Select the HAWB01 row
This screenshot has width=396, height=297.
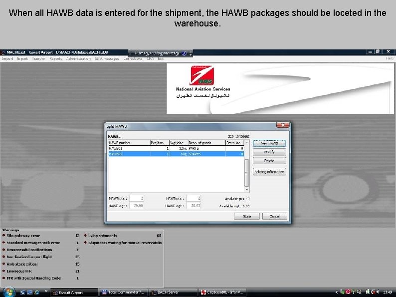click(176, 148)
